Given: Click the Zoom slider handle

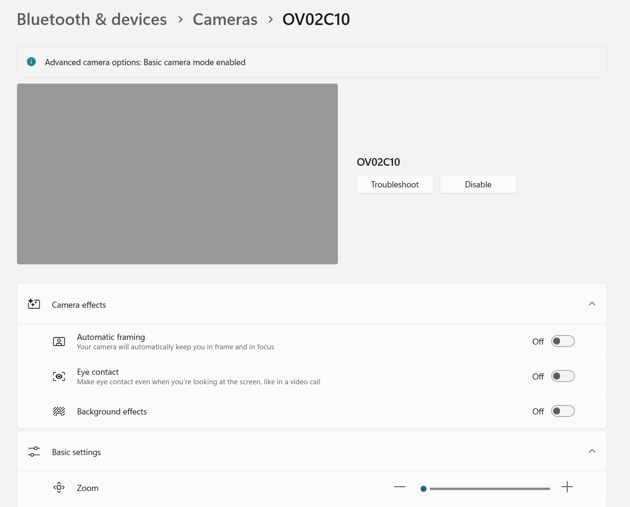Looking at the screenshot, I should tap(423, 489).
